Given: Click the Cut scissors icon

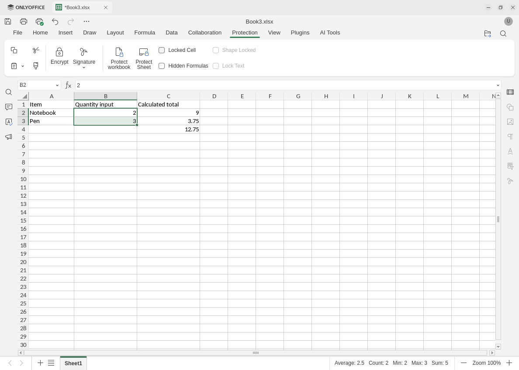Looking at the screenshot, I should tap(36, 50).
